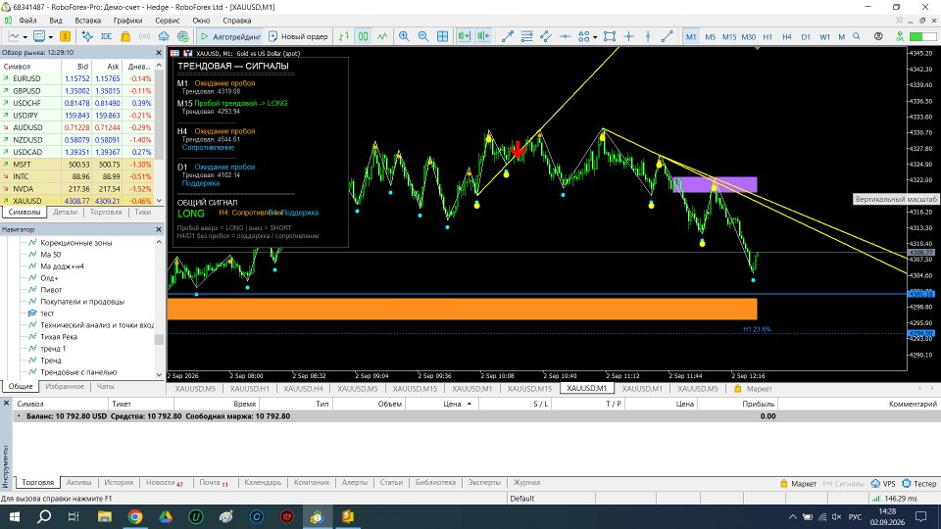Select the D1 timeframe
Viewport: 941px width, 529px height.
point(806,36)
